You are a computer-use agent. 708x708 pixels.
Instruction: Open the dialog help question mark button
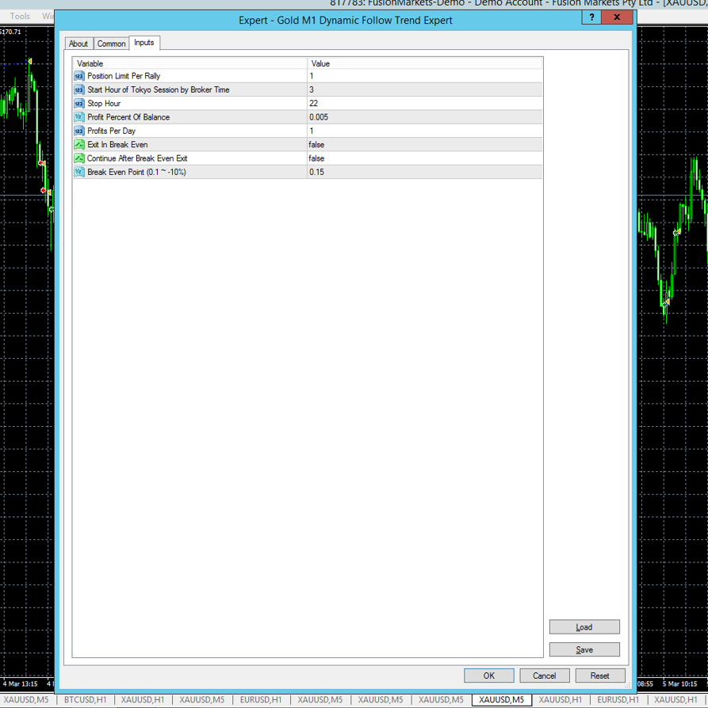[591, 17]
